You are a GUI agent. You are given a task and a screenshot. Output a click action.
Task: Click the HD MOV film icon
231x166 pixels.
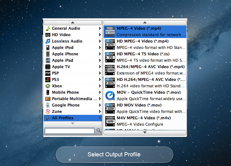pos(110,108)
